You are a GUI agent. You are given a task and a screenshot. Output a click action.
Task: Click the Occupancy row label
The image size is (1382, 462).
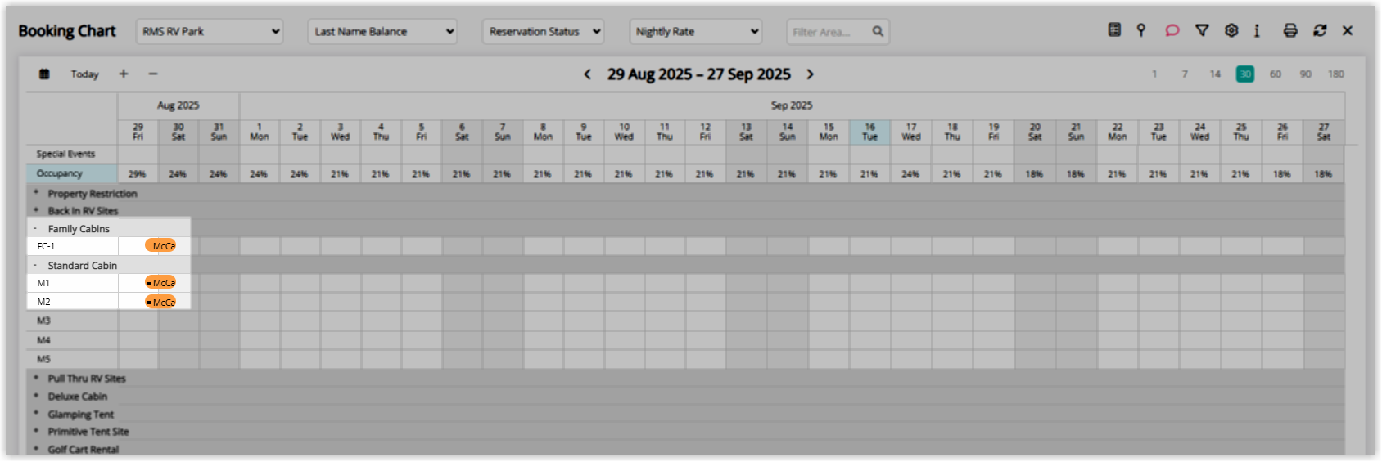72,173
